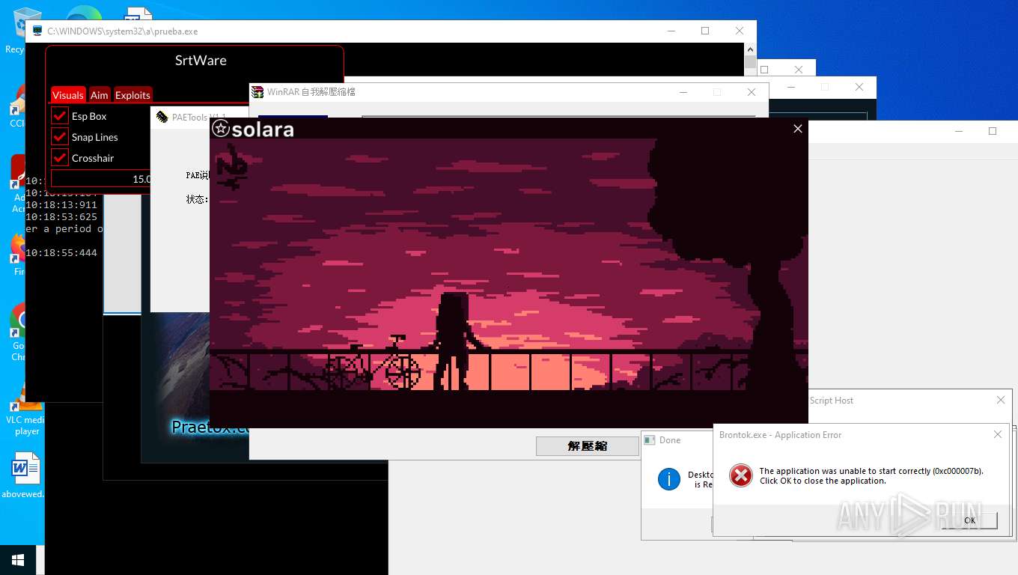
Task: Close the WinRAR self-extractor window
Action: tap(752, 92)
